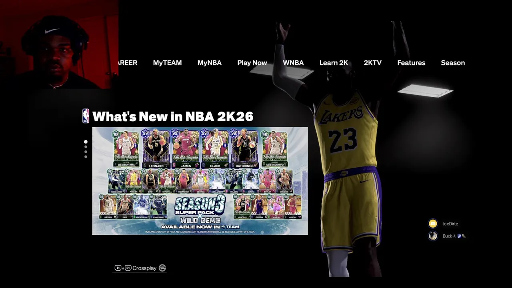The height and width of the screenshot is (288, 512).
Task: Click the Wild Gems logo text
Action: [x=200, y=220]
